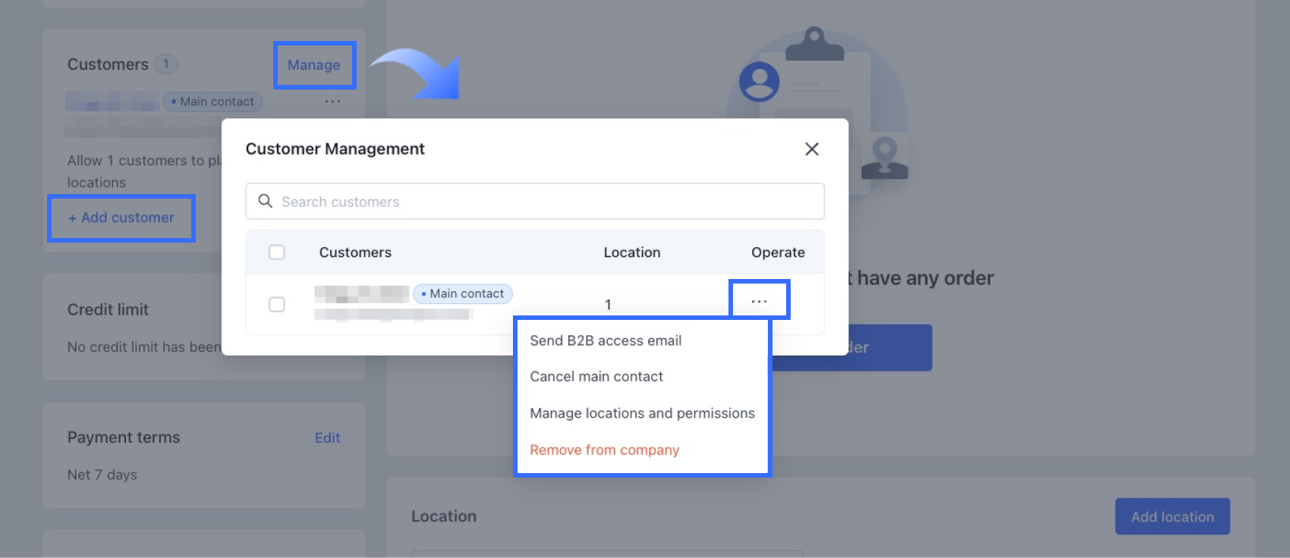
Task: Open the three-dot Operate menu in dialog
Action: 759,301
